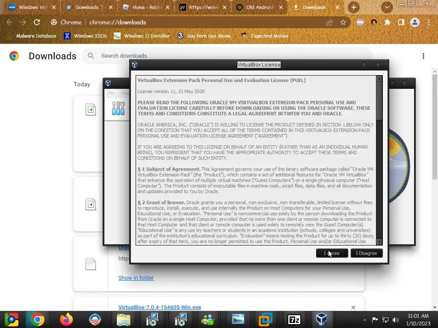
Task: Click the VirtualBox cube icon in License title bar
Action: coord(135,65)
